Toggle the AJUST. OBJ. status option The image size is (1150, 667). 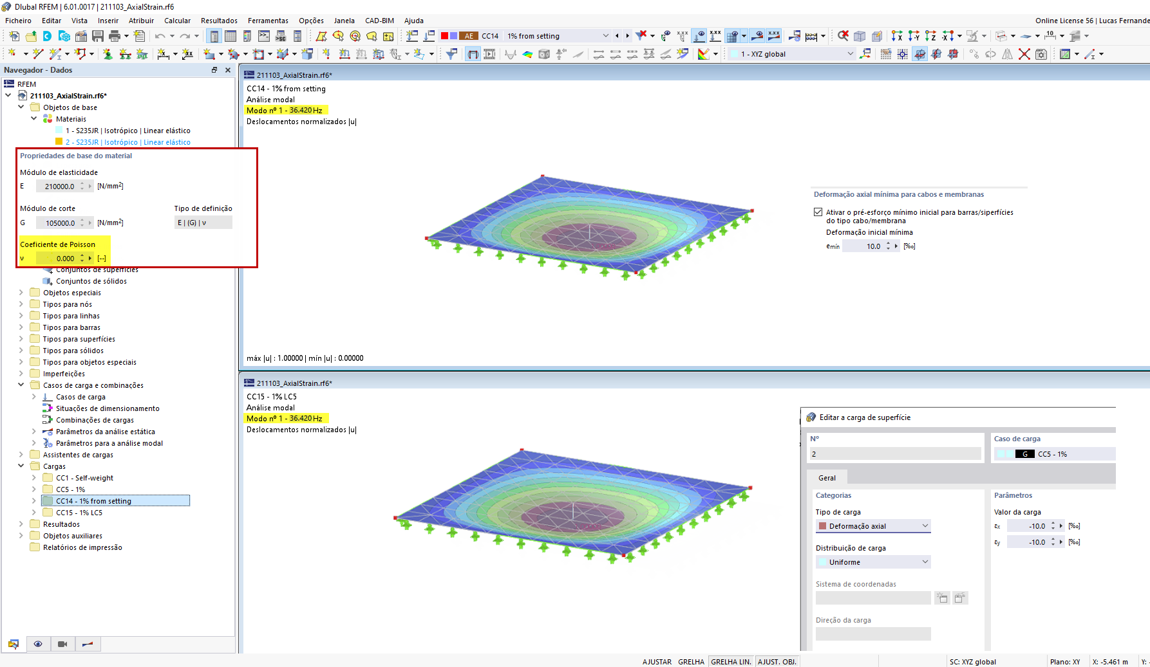pos(777,662)
